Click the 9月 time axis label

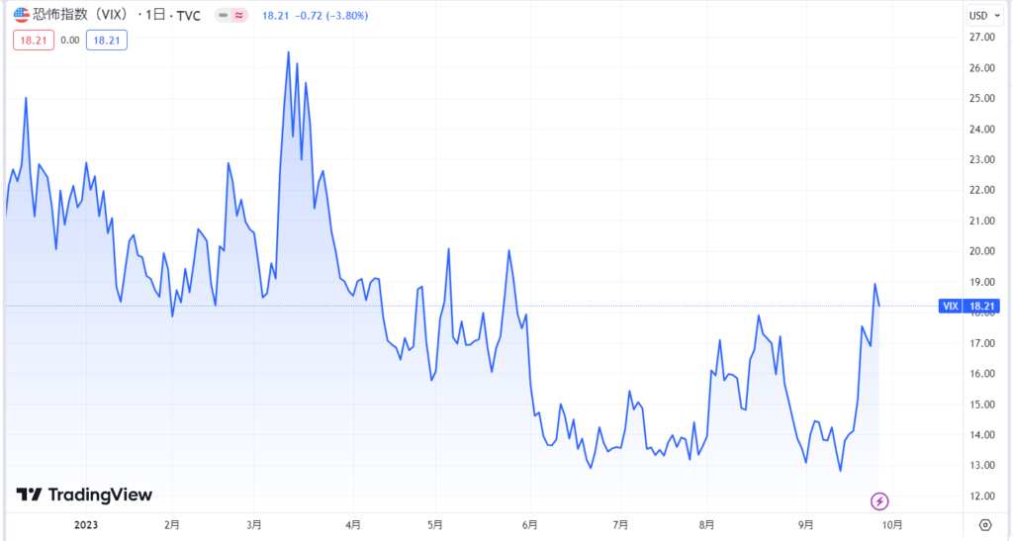coord(805,525)
